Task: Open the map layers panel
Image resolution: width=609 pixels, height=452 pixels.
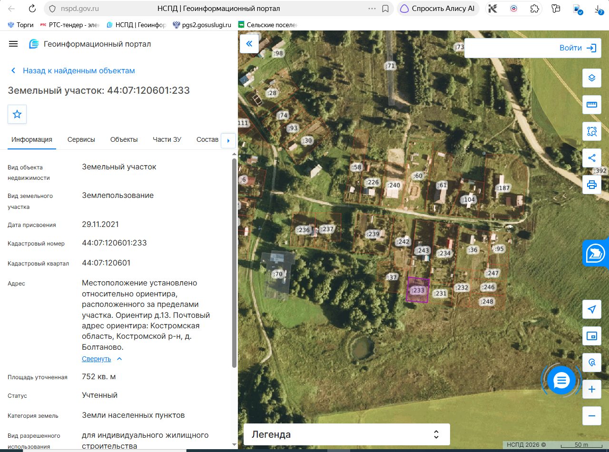Action: pos(592,78)
